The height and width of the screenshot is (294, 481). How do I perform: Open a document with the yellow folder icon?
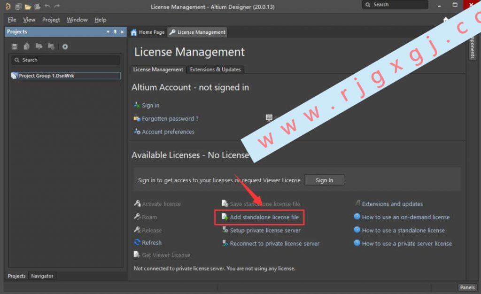coord(28,7)
